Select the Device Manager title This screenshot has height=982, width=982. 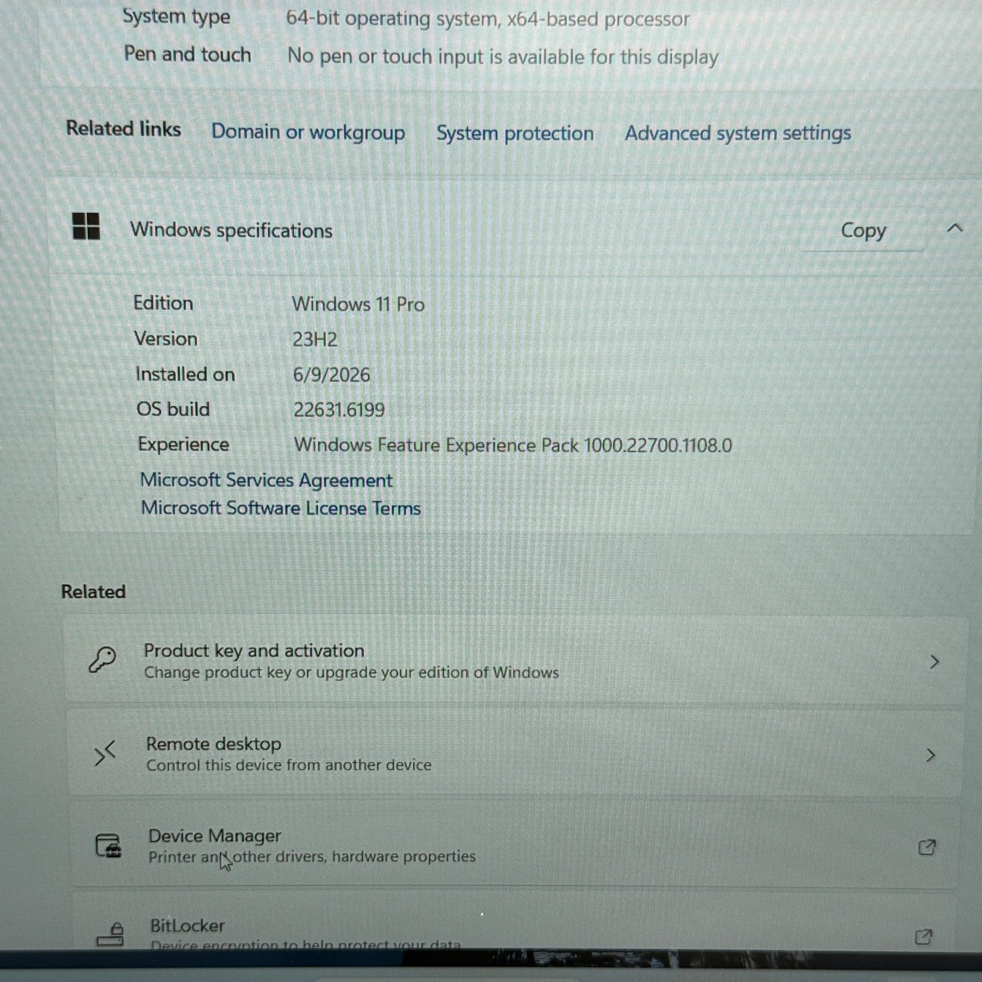[x=215, y=835]
